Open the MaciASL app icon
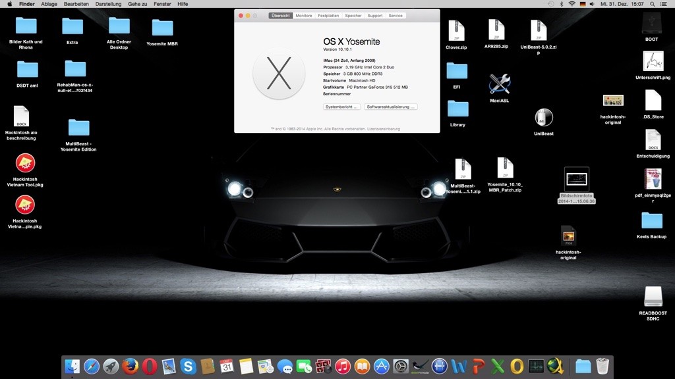675x379 pixels. [499, 84]
